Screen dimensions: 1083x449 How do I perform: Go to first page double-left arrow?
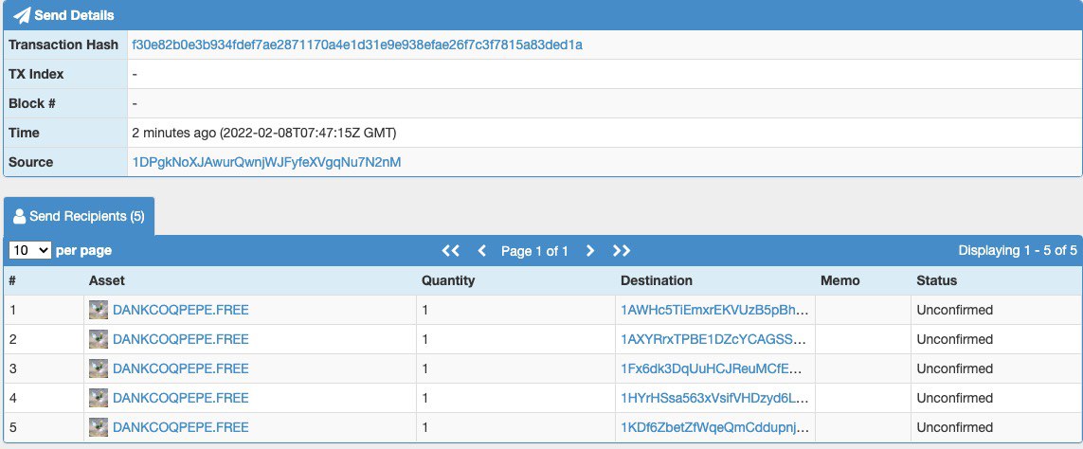pos(450,251)
